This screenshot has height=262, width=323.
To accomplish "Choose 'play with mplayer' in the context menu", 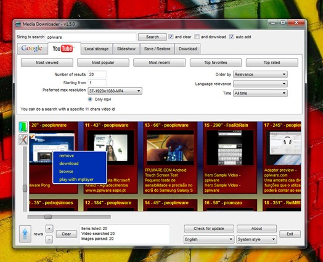I will (x=76, y=180).
